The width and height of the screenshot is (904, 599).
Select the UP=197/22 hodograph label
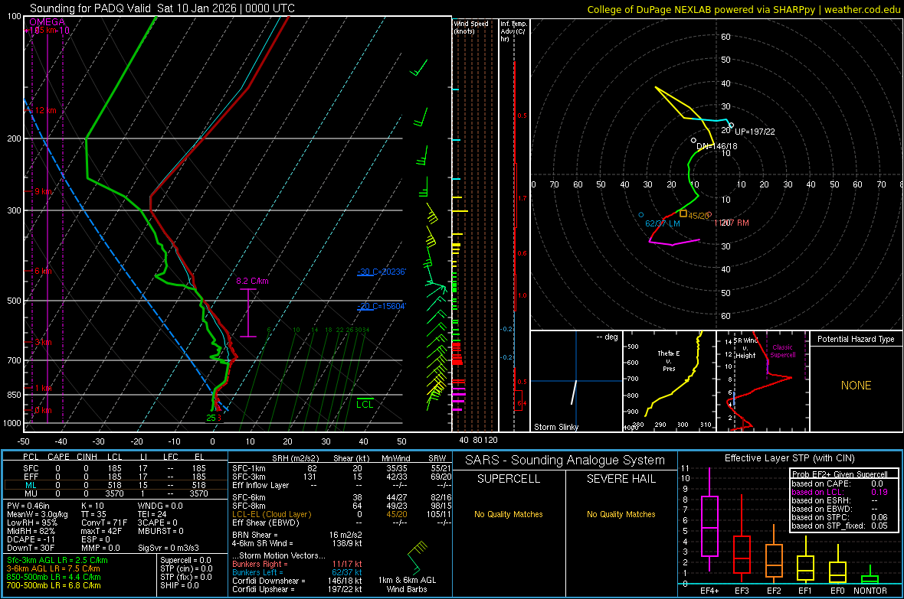click(755, 132)
